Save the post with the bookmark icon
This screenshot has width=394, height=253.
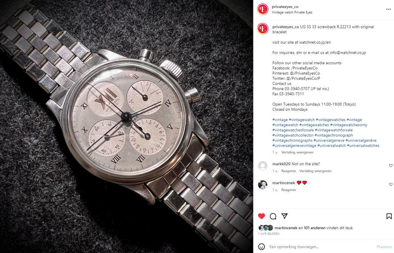pyautogui.click(x=389, y=216)
